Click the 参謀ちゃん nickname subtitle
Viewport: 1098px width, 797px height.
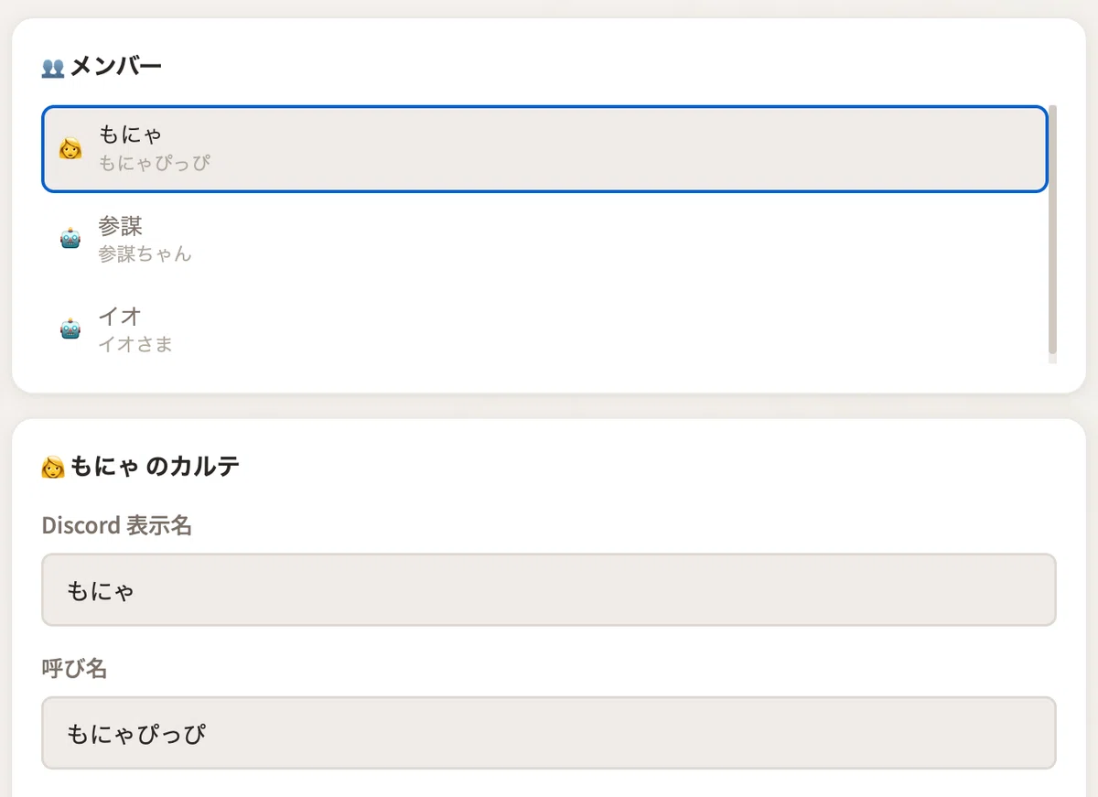tap(145, 254)
